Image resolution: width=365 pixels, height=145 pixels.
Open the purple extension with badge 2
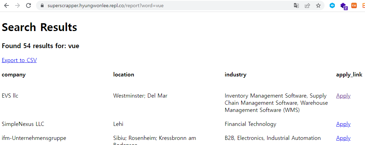tap(344, 6)
